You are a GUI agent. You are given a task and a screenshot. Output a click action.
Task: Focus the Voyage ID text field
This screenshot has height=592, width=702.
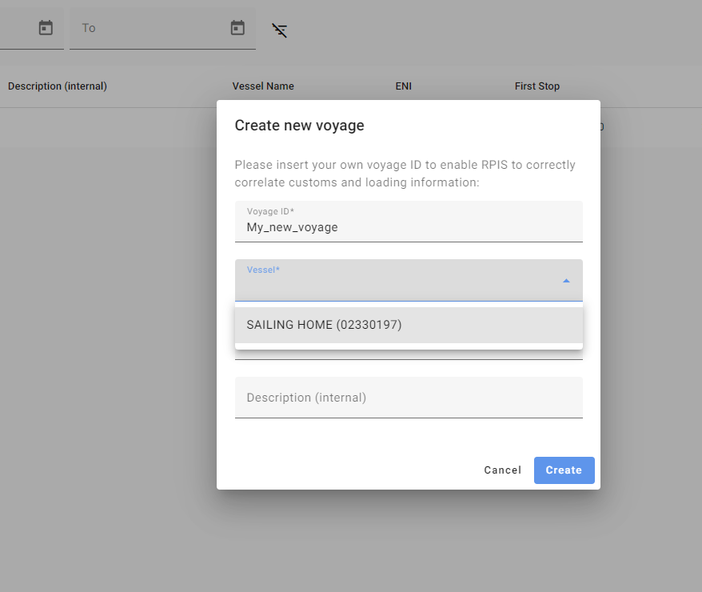click(408, 228)
